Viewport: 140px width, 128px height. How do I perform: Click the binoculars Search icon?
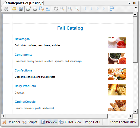tap(6, 9)
